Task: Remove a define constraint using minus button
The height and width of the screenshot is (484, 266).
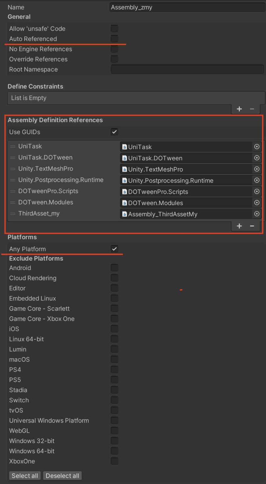Action: pos(252,109)
